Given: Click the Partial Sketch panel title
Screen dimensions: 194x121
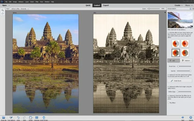Looking at the screenshot, I should click(172, 9).
